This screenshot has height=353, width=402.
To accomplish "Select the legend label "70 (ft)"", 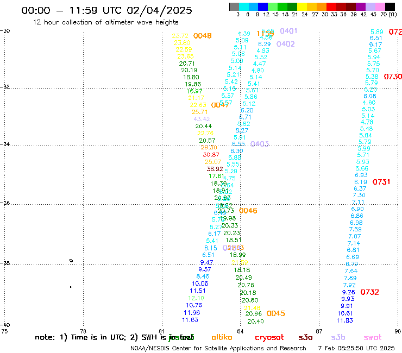I will point(388,15).
